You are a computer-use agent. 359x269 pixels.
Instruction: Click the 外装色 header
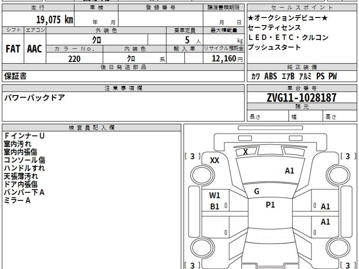pyautogui.click(x=106, y=30)
